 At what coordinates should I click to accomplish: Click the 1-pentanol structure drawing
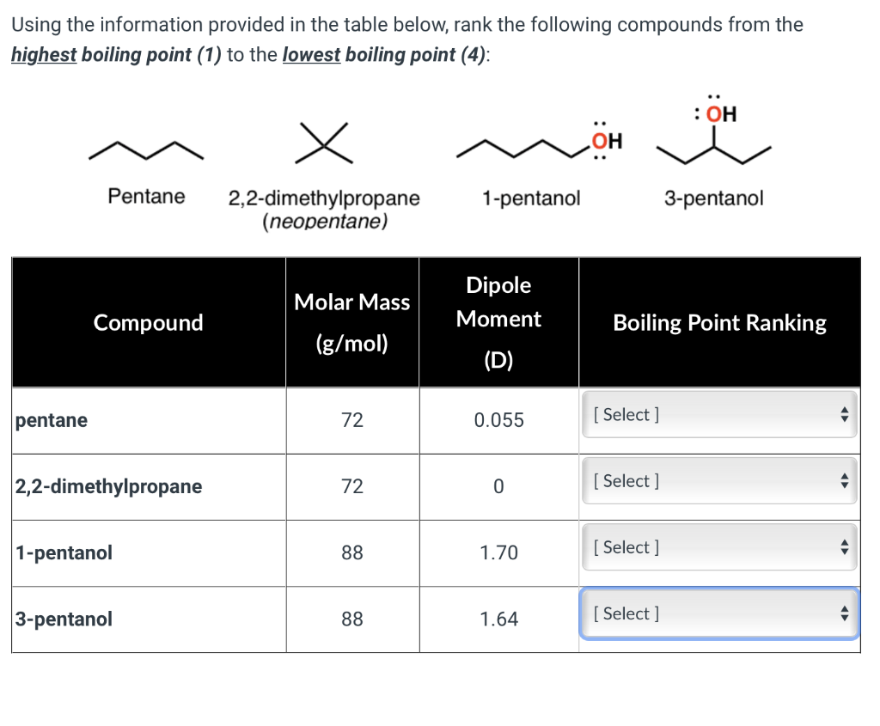coord(540,142)
